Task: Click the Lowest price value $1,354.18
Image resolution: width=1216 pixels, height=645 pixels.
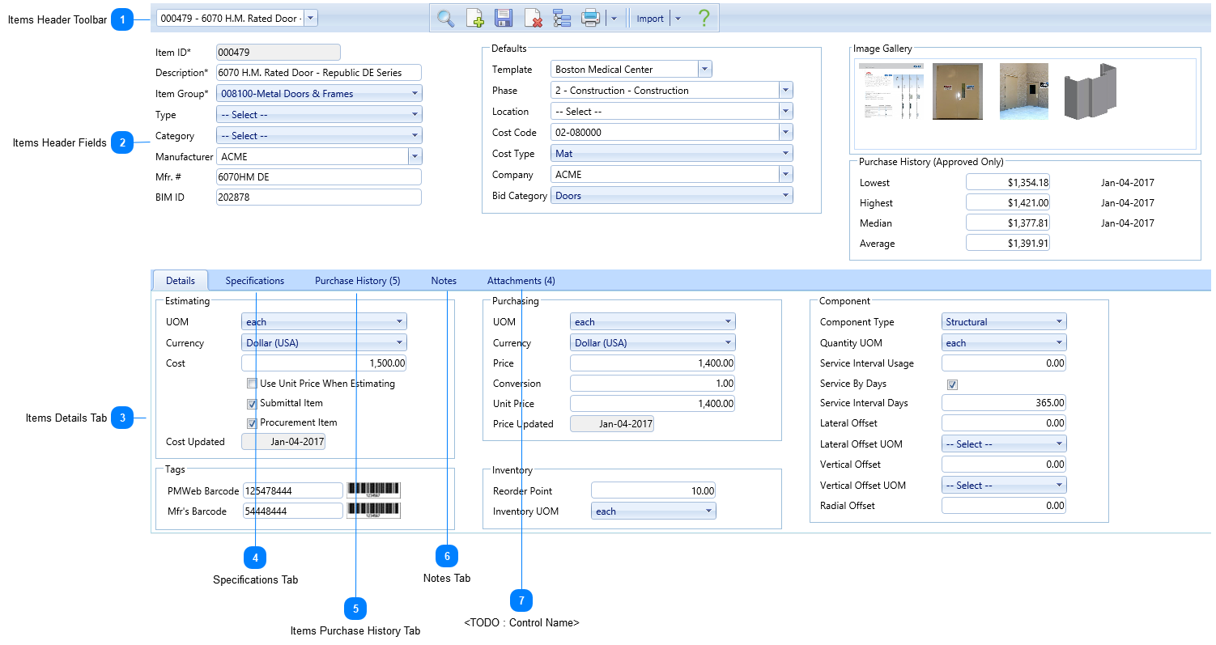Action: [x=1008, y=183]
